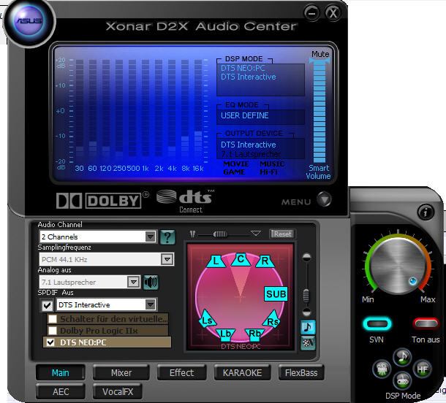Open the FlexBass tab

click(x=301, y=372)
